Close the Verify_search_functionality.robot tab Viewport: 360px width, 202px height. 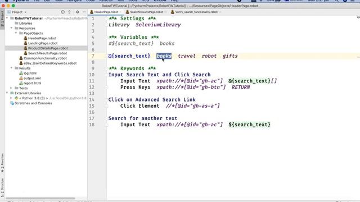(x=220, y=12)
